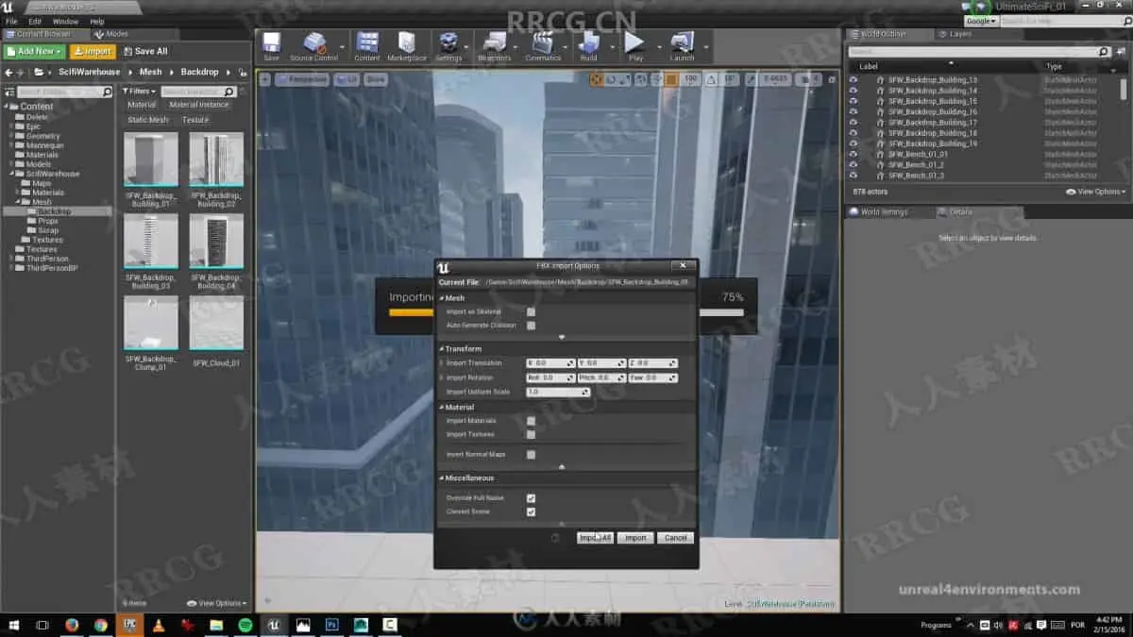Select the SFW_Cloud_01 asset thumbnail
The width and height of the screenshot is (1133, 637).
216,323
